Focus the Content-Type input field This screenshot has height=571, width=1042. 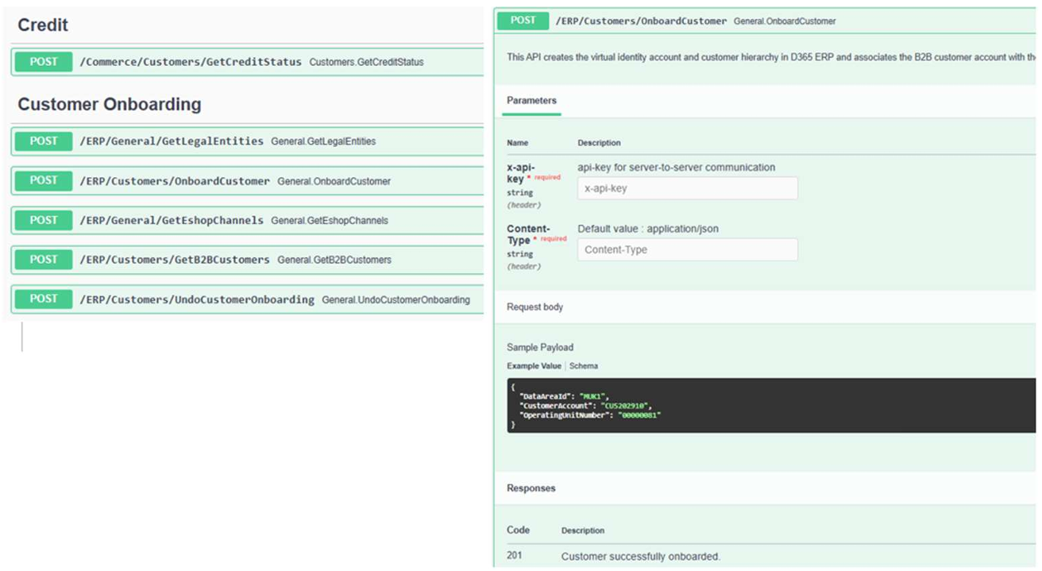click(688, 249)
